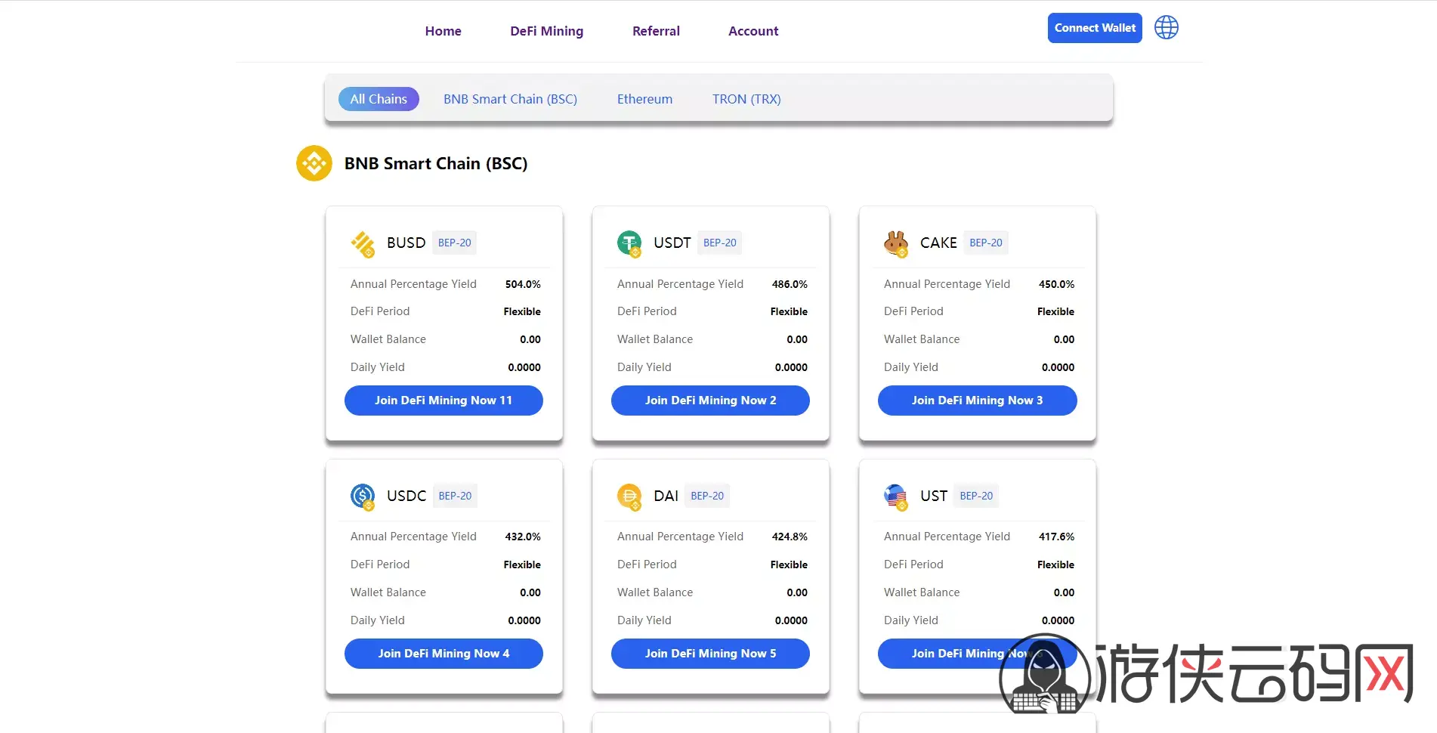Screen dimensions: 1437x733
Task: Click the Wallet Balance label in USDT card
Action: (x=655, y=339)
